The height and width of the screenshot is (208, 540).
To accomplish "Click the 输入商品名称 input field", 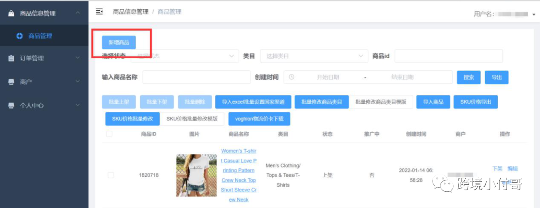I will coord(197,77).
